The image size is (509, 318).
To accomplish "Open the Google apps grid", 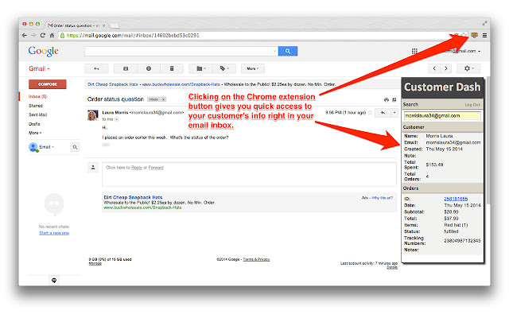I will point(414,51).
